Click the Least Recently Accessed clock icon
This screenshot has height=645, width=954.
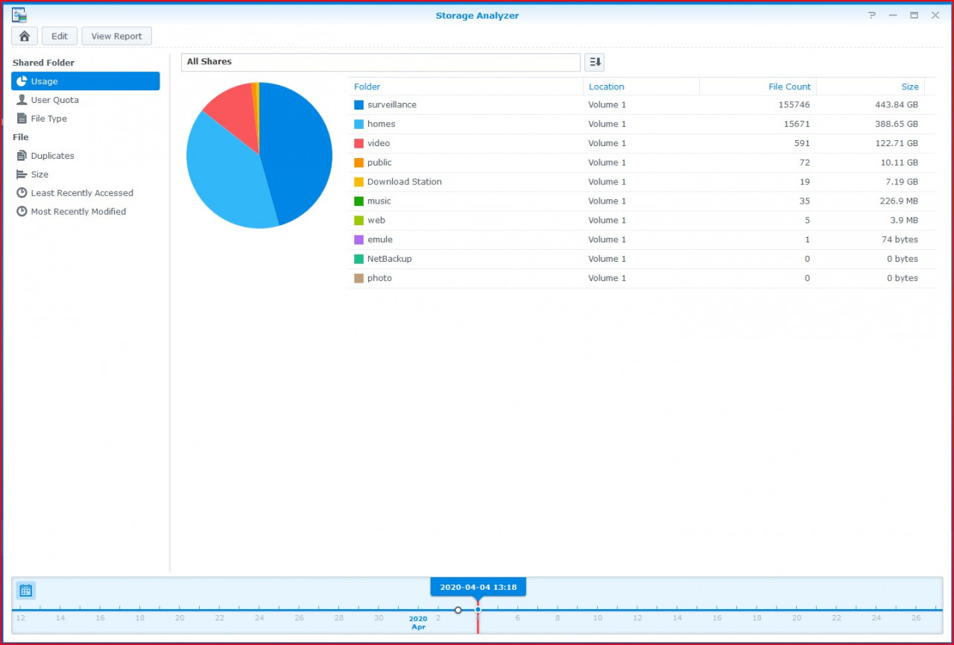(22, 193)
